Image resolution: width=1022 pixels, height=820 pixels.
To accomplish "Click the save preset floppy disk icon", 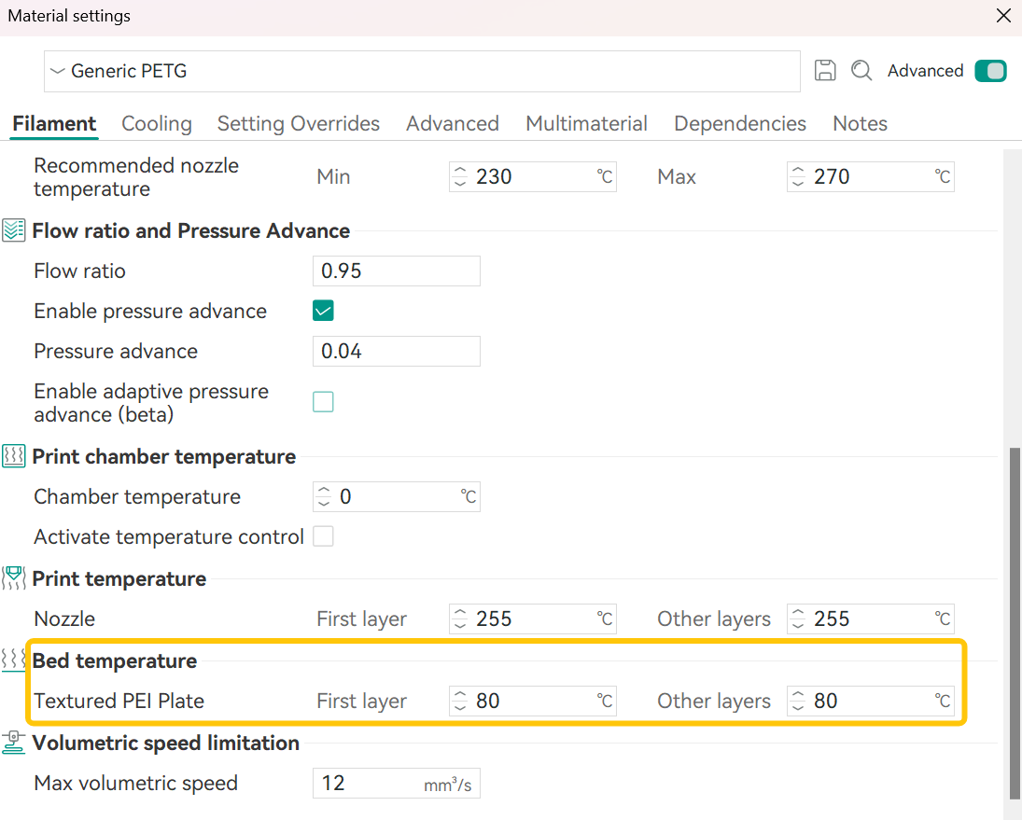I will click(x=825, y=71).
